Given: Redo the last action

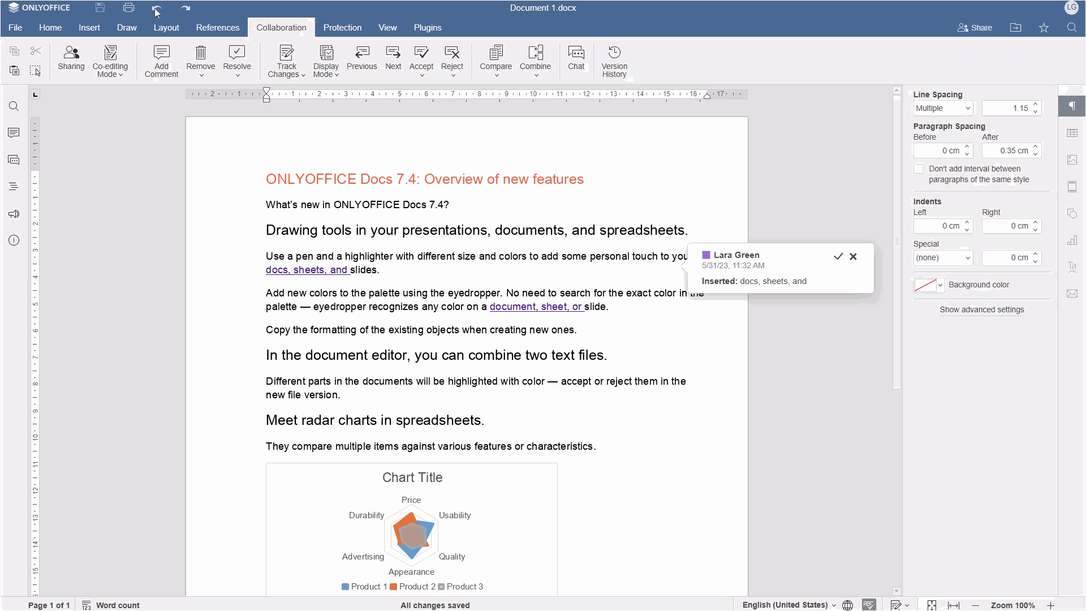Looking at the screenshot, I should 186,8.
